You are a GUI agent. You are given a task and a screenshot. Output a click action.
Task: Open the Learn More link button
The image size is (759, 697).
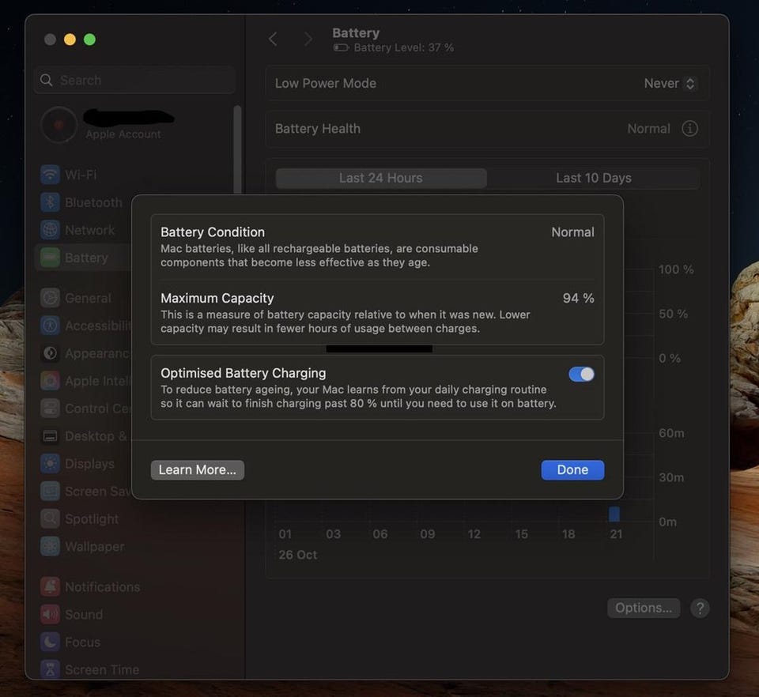pyautogui.click(x=197, y=470)
